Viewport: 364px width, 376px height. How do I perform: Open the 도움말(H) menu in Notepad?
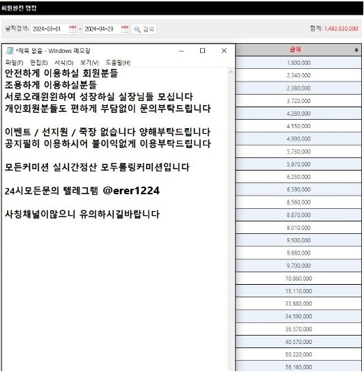(x=118, y=63)
